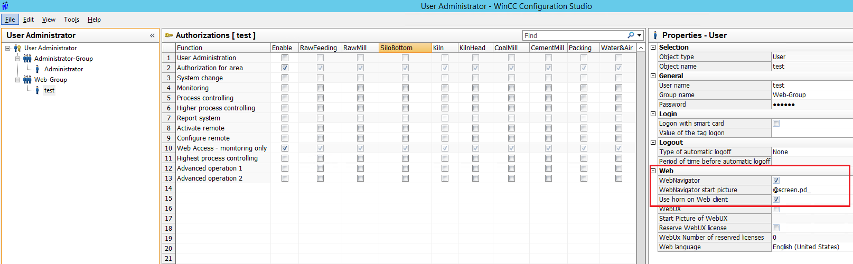This screenshot has height=264, width=853.
Task: Enable the User Administration checkbox
Action: pos(285,58)
